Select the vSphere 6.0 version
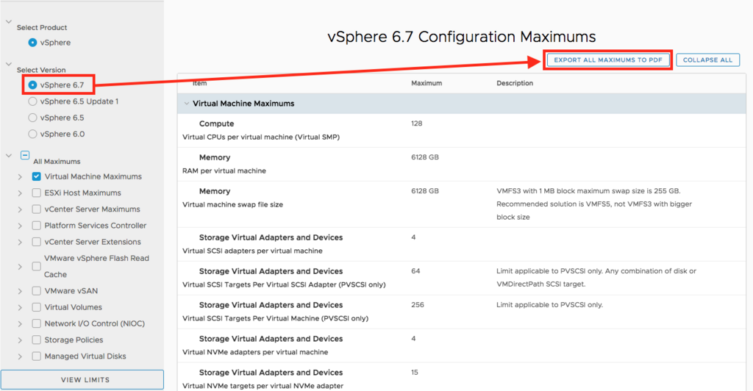This screenshot has width=753, height=391. pyautogui.click(x=32, y=134)
